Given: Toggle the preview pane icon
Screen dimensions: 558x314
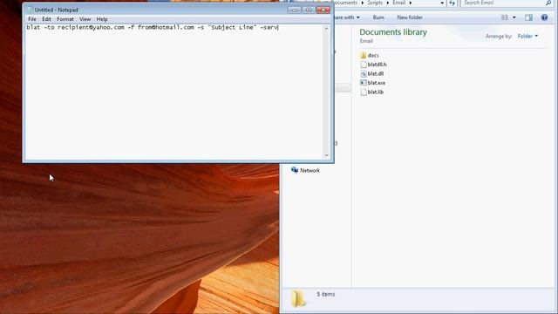Looking at the screenshot, I should click(x=529, y=17).
